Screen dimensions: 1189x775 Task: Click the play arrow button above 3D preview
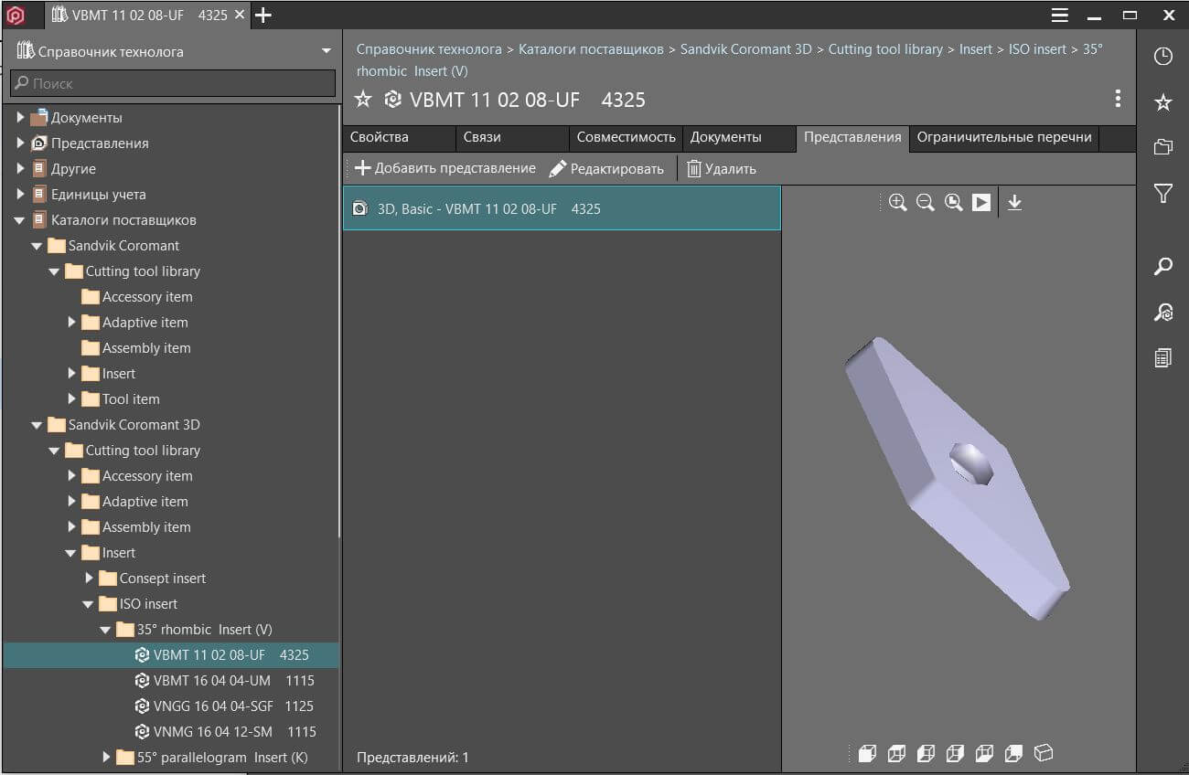981,203
